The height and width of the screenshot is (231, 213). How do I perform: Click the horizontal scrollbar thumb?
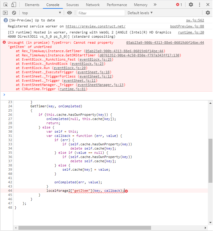85,228
